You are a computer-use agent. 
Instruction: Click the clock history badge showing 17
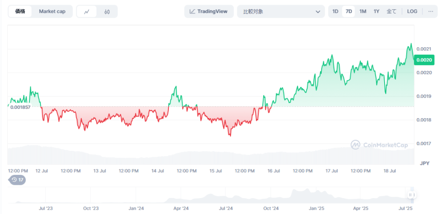point(17,180)
